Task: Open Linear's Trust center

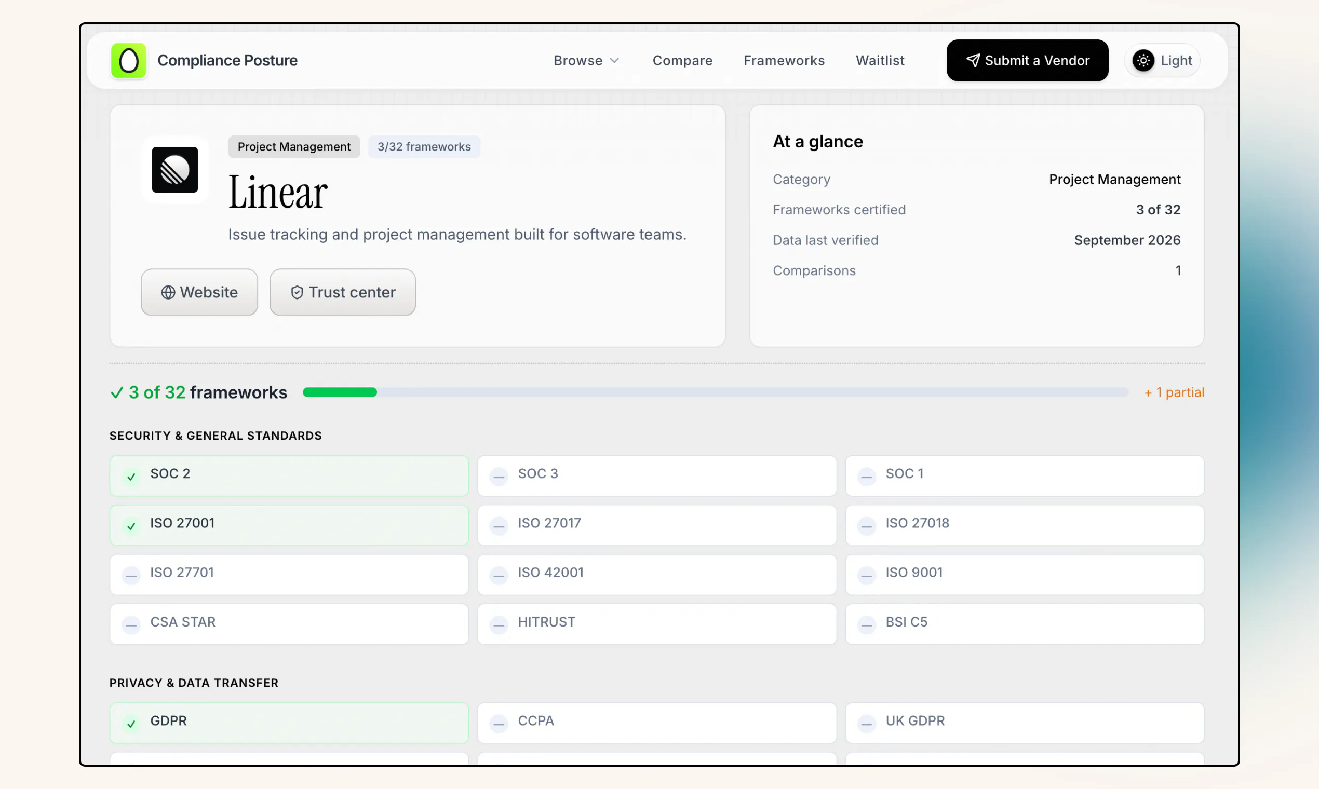Action: [x=343, y=292]
